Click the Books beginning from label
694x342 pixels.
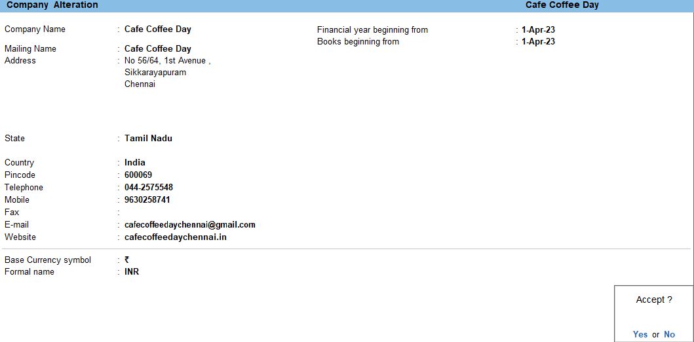coord(358,42)
